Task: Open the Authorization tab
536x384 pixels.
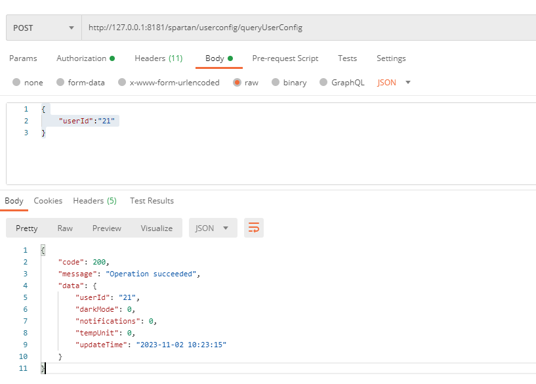Action: click(85, 58)
